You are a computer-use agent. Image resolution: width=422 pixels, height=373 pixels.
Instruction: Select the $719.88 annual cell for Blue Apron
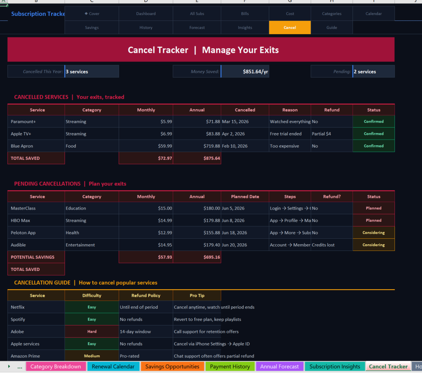[x=197, y=146]
